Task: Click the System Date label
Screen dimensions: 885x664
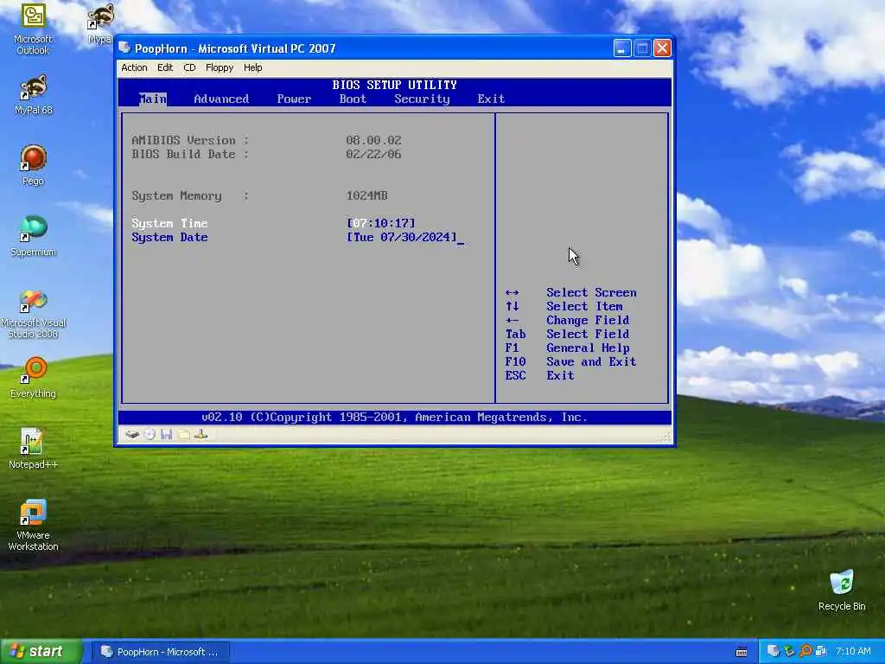Action: (170, 237)
